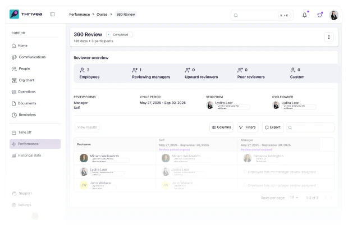Viewport: 348px width, 247px height.
Task: Open the rows per page dropdown
Action: 294,198
